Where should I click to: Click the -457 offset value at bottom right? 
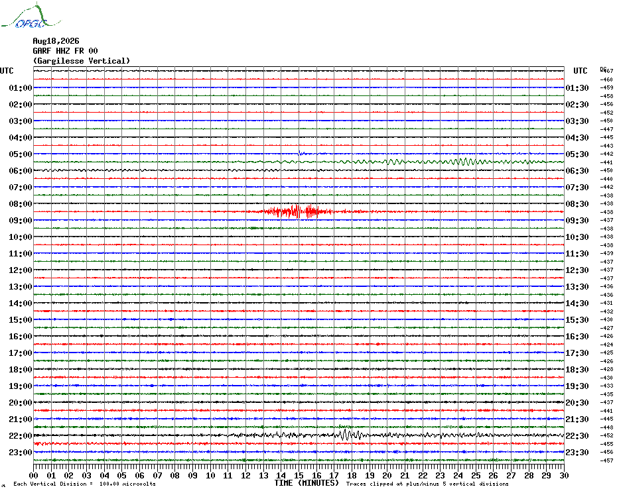[606, 461]
